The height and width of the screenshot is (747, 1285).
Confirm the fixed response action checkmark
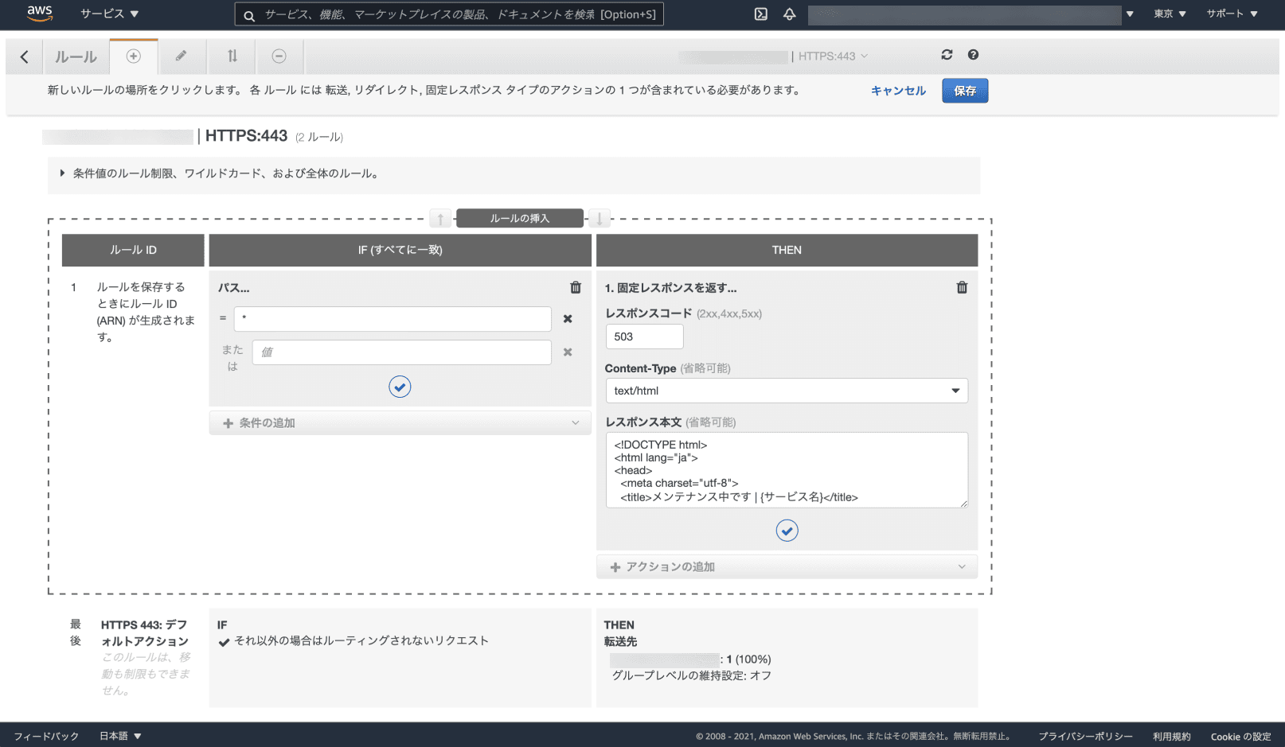pos(787,531)
